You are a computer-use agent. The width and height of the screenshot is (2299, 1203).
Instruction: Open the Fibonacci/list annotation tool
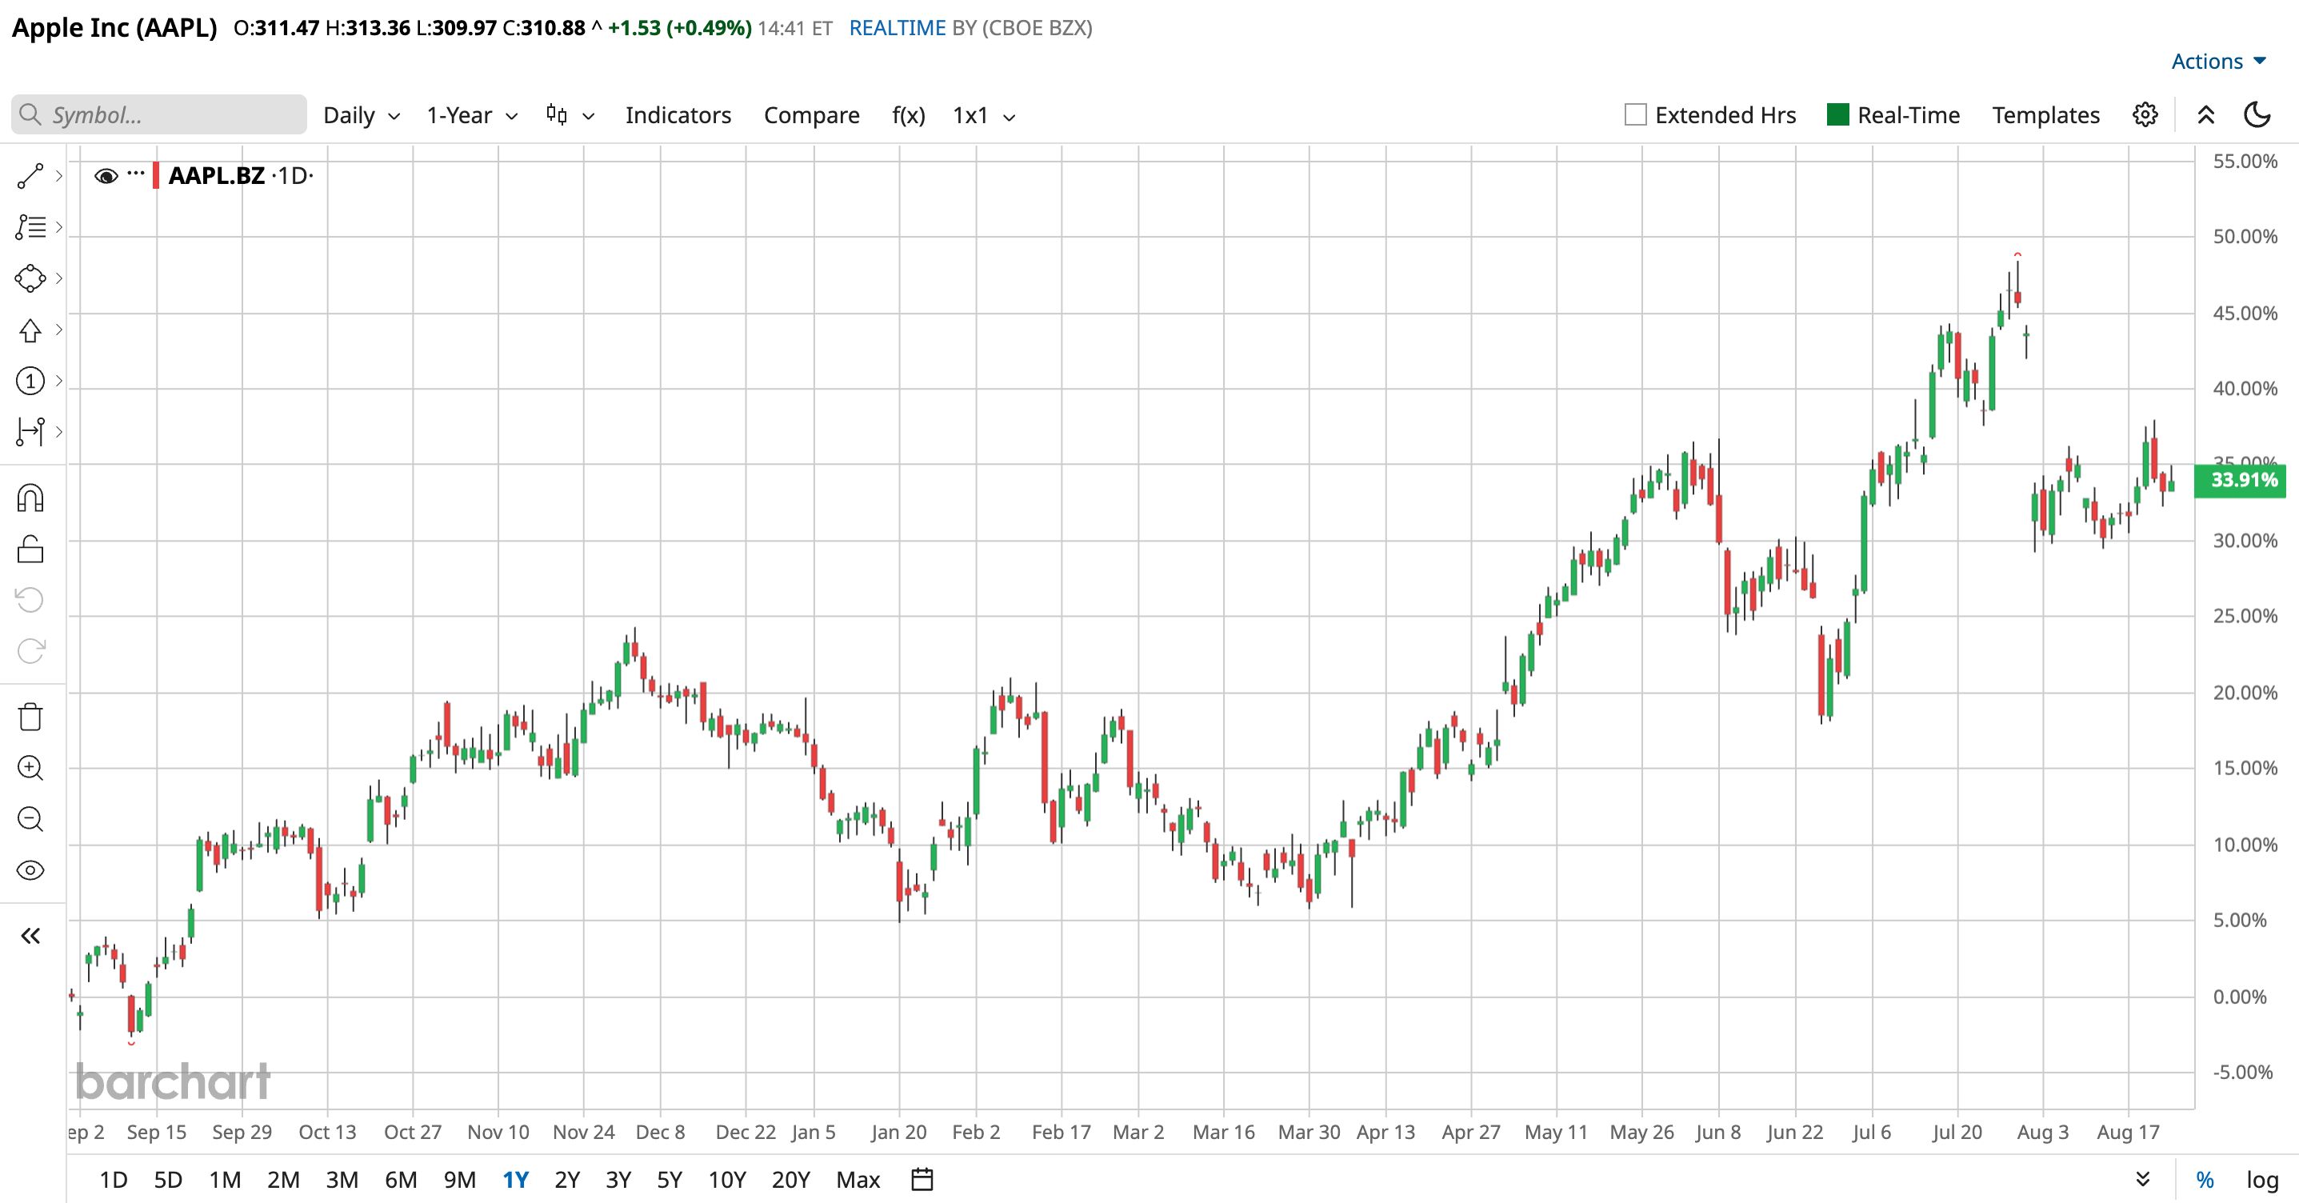30,226
